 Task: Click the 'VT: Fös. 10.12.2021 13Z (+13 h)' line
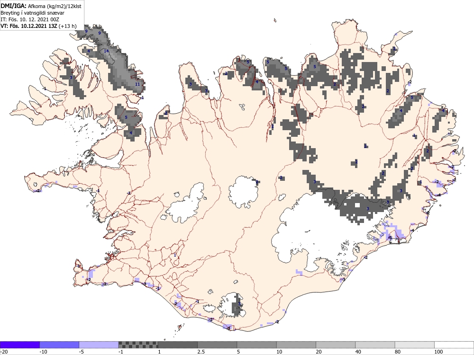[38, 26]
